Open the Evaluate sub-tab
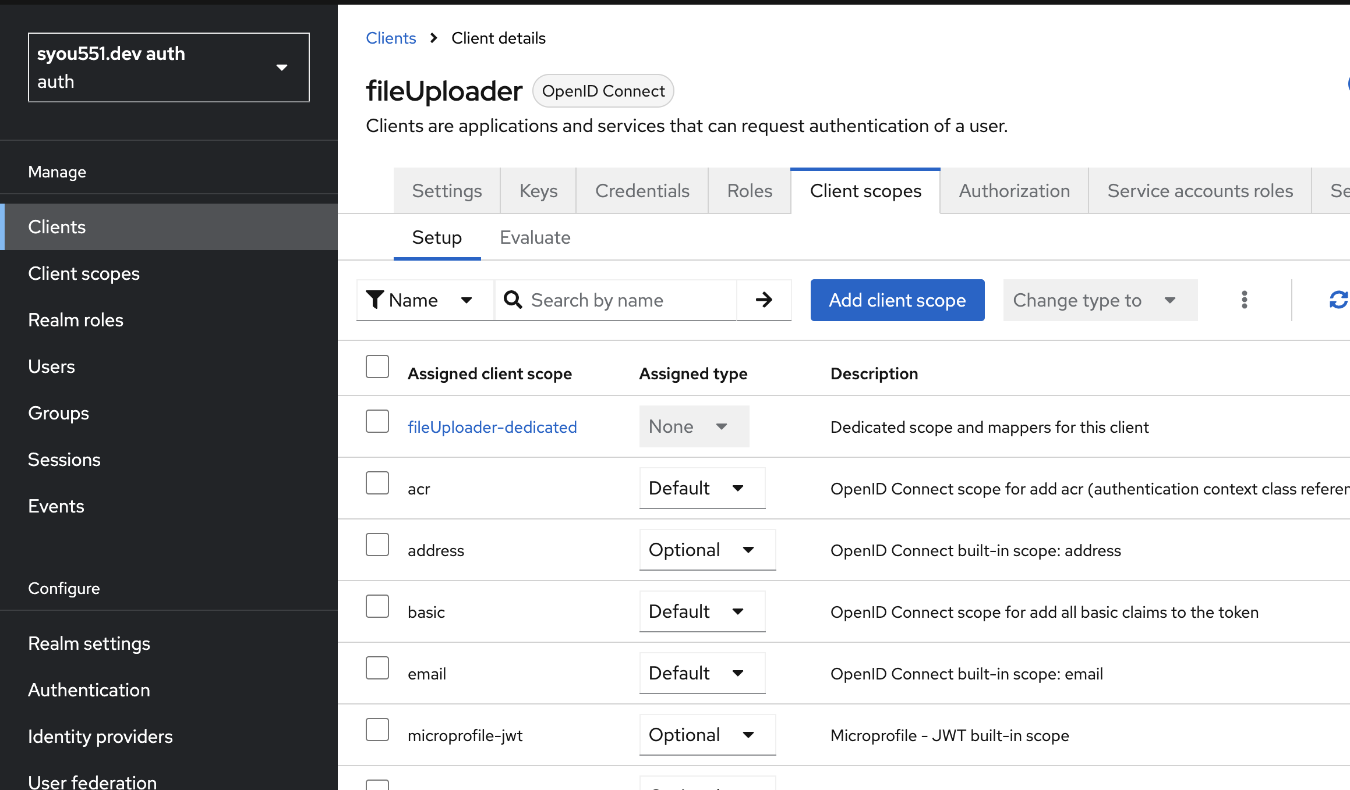Image resolution: width=1350 pixels, height=790 pixels. click(x=535, y=237)
